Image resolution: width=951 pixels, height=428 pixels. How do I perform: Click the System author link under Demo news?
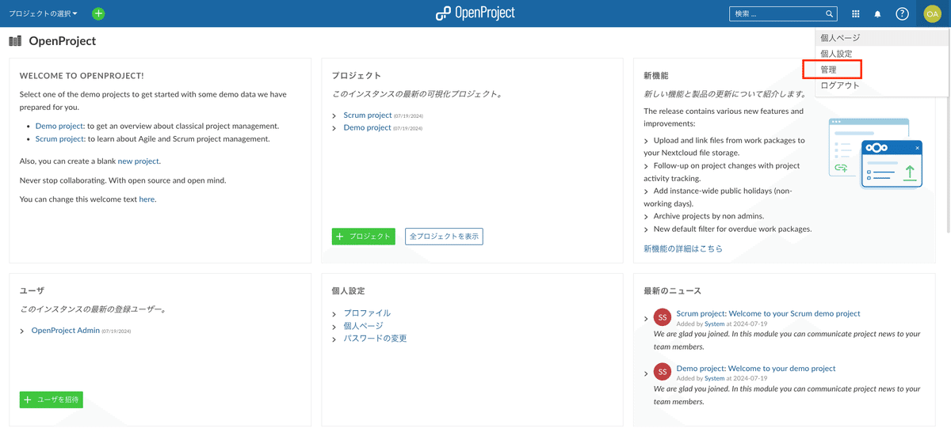(715, 378)
